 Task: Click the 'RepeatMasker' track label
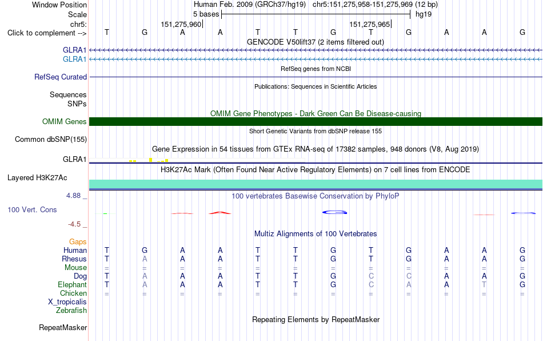[63, 327]
